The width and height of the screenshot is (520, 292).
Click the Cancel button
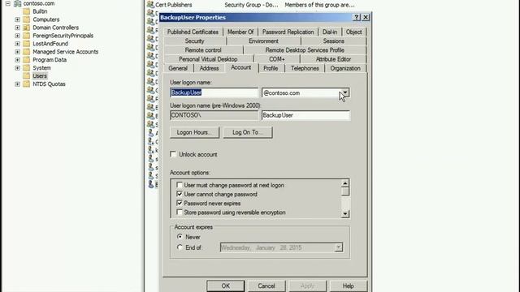266,286
